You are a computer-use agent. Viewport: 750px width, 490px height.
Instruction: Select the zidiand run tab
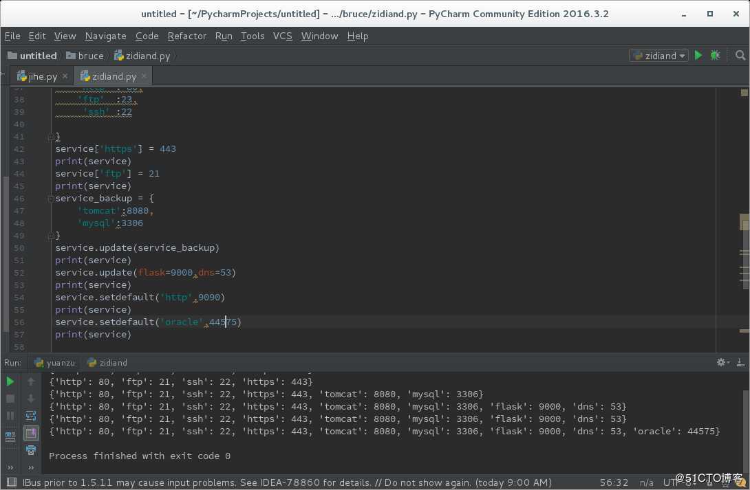point(107,362)
